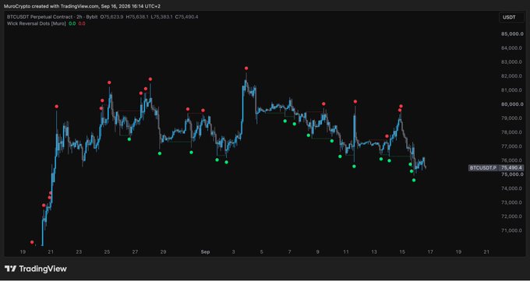Click the red dot near the 70,000 level
This screenshot has width=530, height=281.
pyautogui.click(x=32, y=242)
